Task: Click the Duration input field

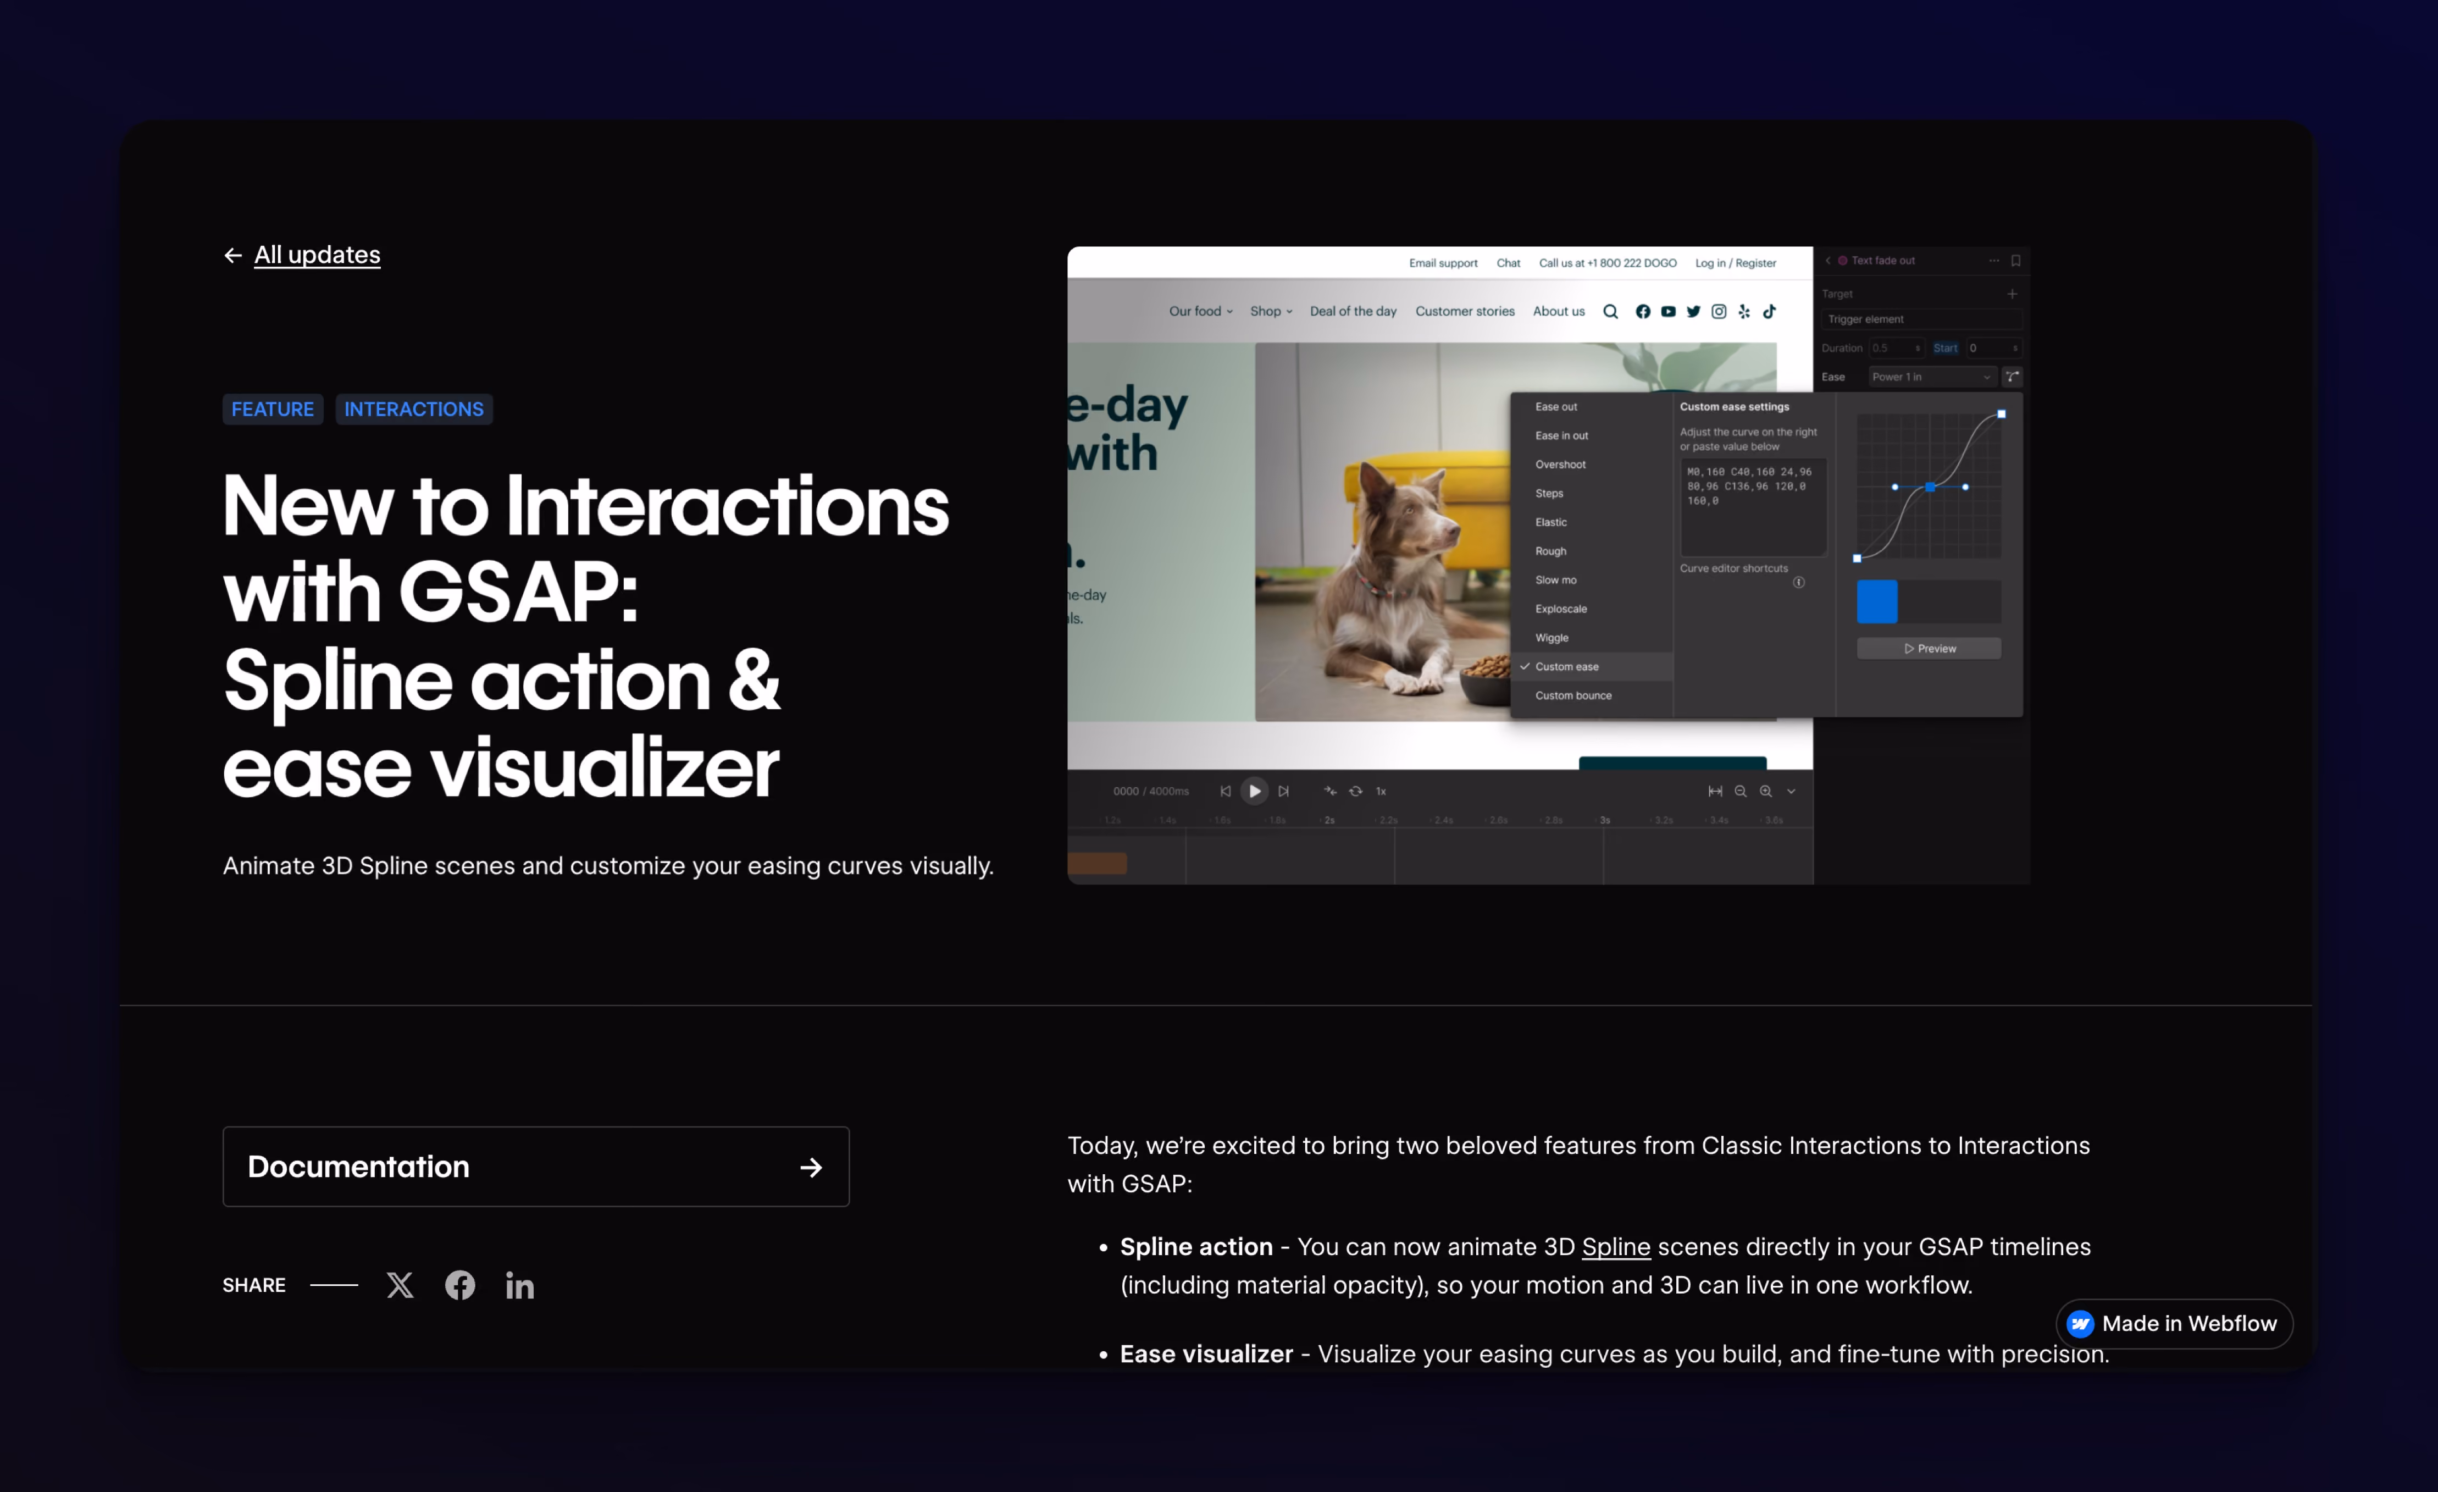Action: click(1896, 349)
